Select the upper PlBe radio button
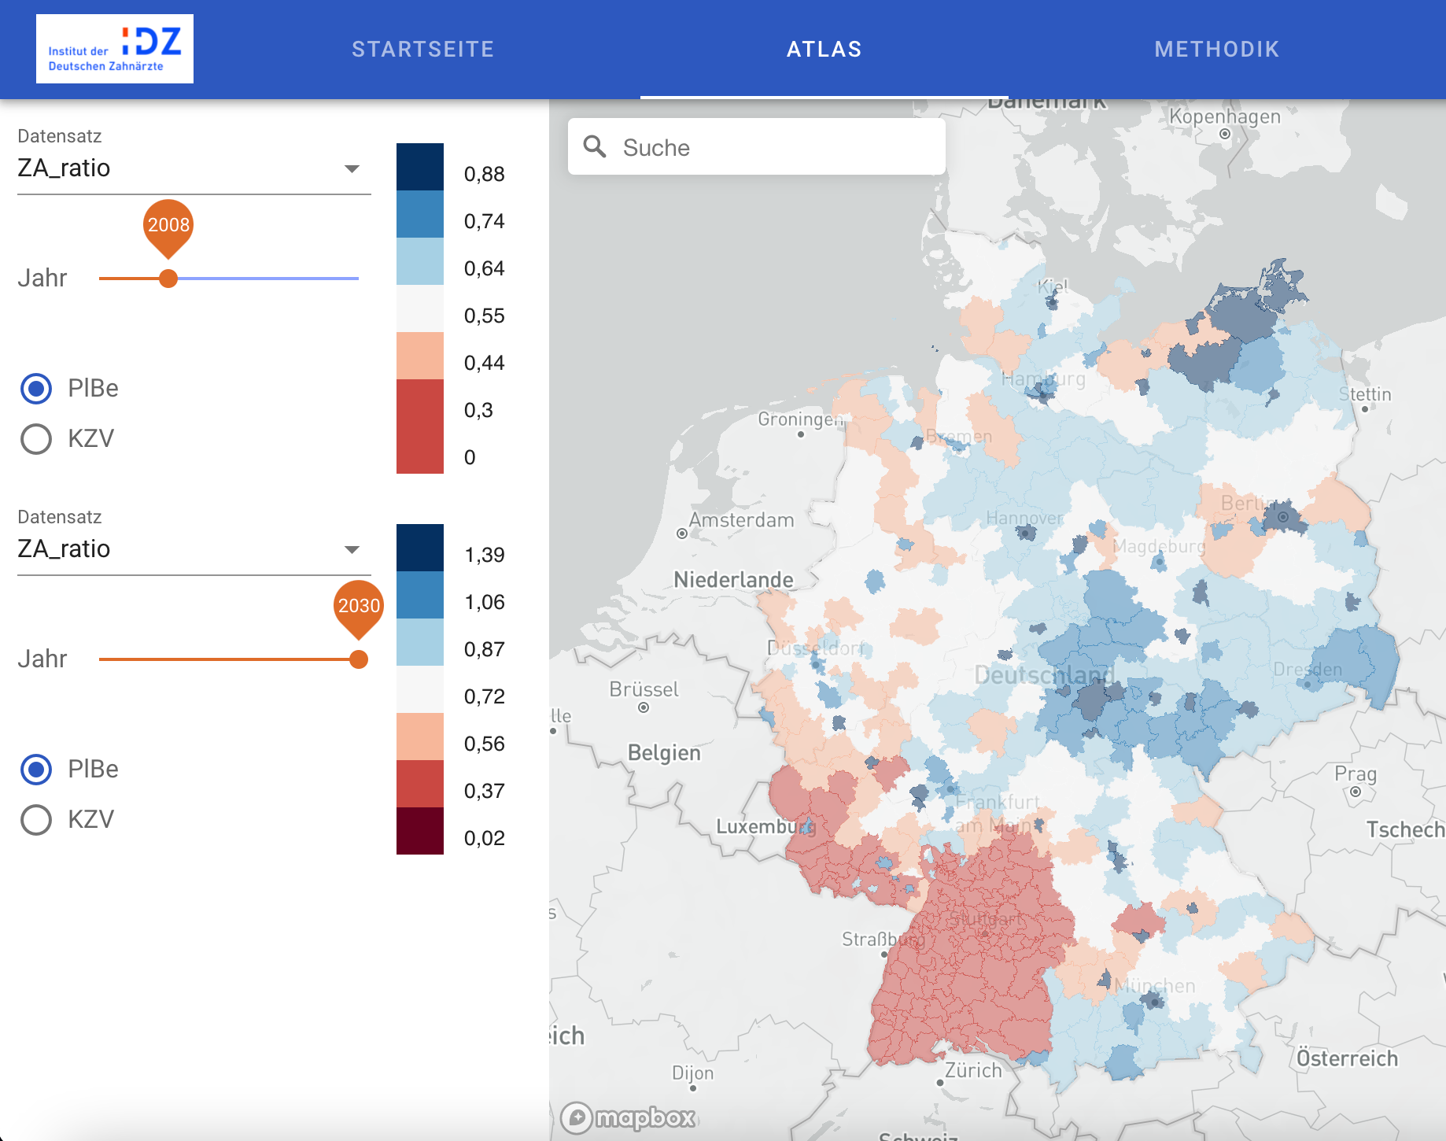 (36, 389)
